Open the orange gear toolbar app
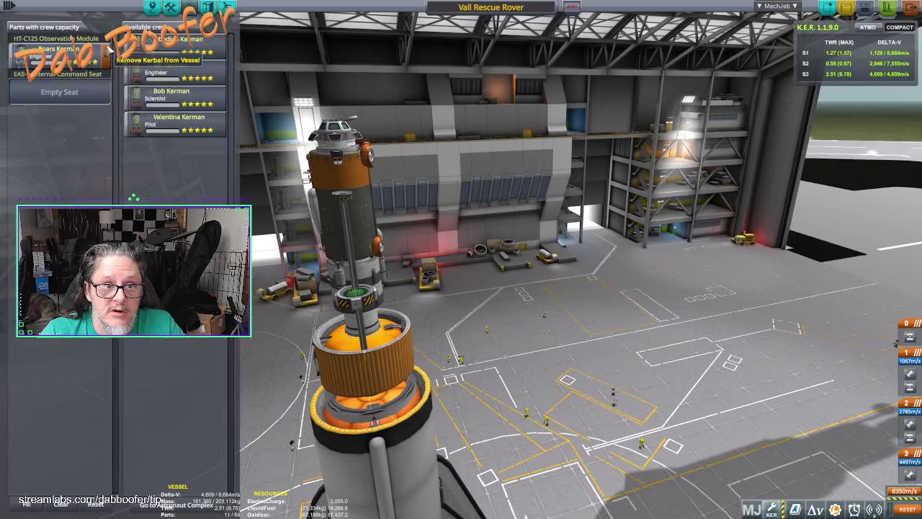The width and height of the screenshot is (922, 519). tap(835, 510)
